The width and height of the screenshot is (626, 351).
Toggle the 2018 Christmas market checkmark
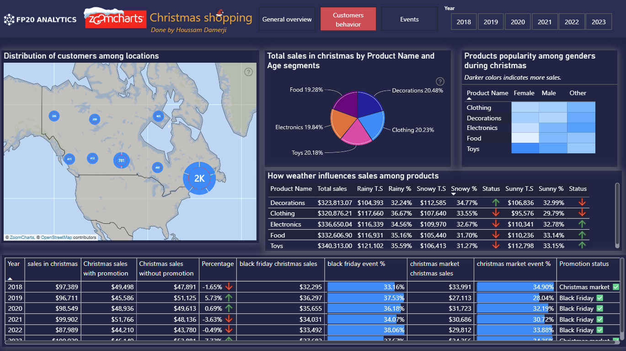tap(615, 287)
